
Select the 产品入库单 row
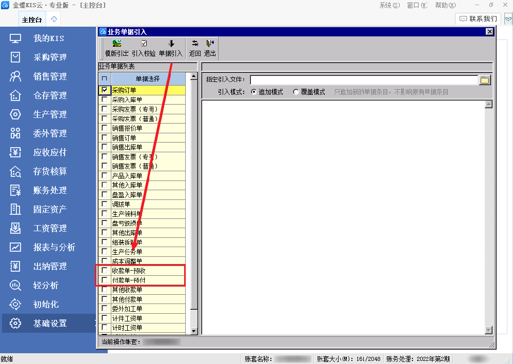click(x=142, y=176)
